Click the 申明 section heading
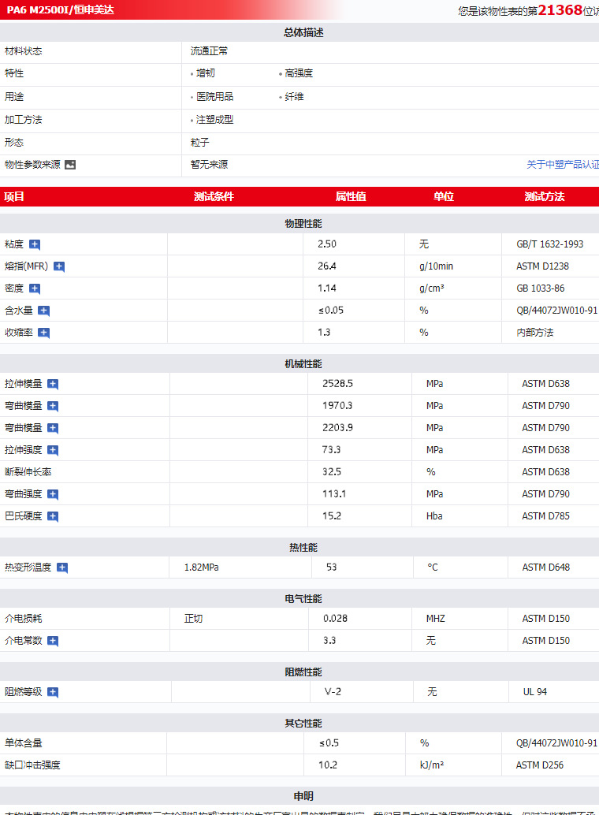 click(x=303, y=796)
